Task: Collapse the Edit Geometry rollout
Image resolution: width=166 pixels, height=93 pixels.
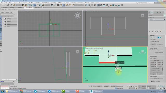Action: [153, 77]
